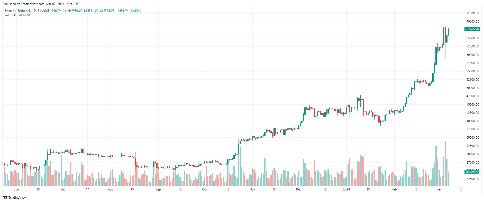Image resolution: width=484 pixels, height=202 pixels.
Task: Click the Mar label on the time axis
Action: 439,189
